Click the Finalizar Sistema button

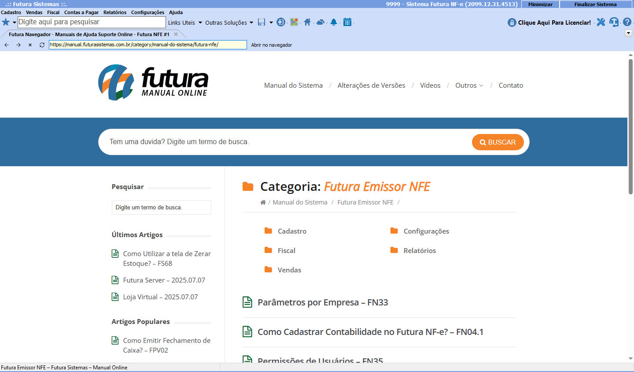tap(596, 4)
